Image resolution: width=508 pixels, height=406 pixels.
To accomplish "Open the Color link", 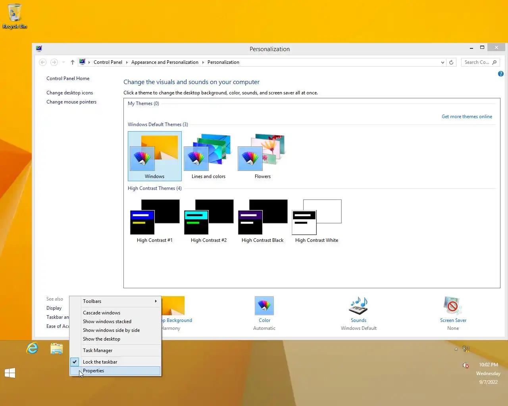I will 264,320.
